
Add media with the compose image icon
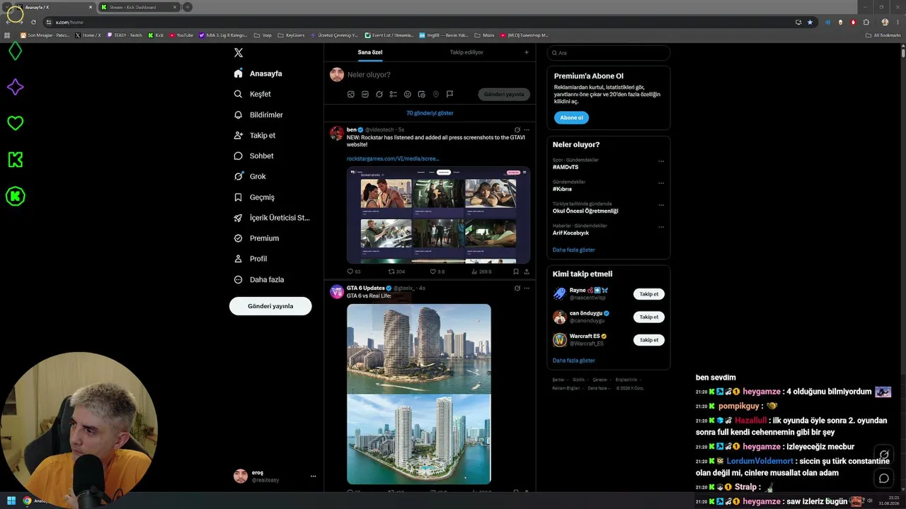351,94
